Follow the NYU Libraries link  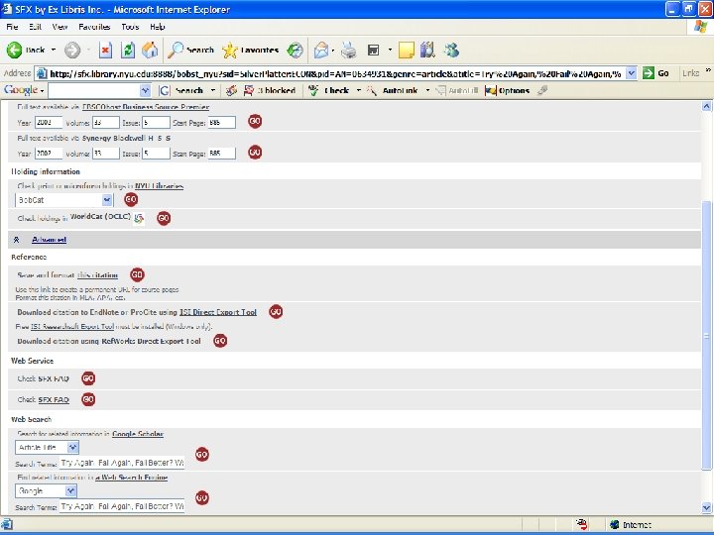(159, 185)
